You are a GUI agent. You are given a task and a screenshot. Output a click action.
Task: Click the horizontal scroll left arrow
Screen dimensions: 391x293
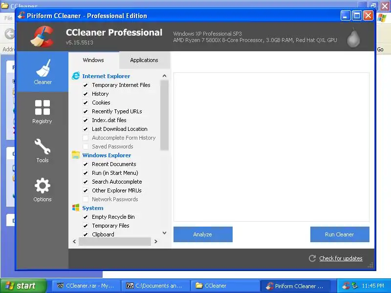[x=74, y=241]
